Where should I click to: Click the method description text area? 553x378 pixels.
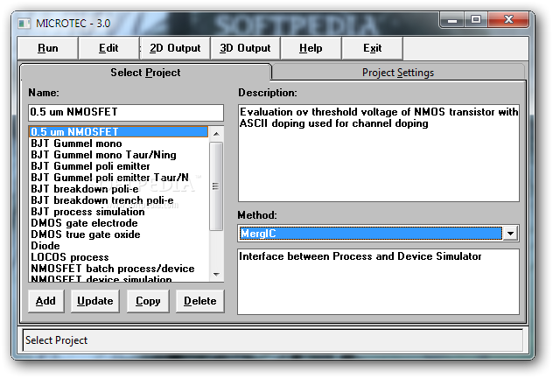point(378,282)
